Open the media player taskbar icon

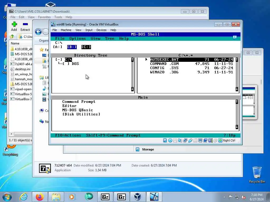click(72, 197)
